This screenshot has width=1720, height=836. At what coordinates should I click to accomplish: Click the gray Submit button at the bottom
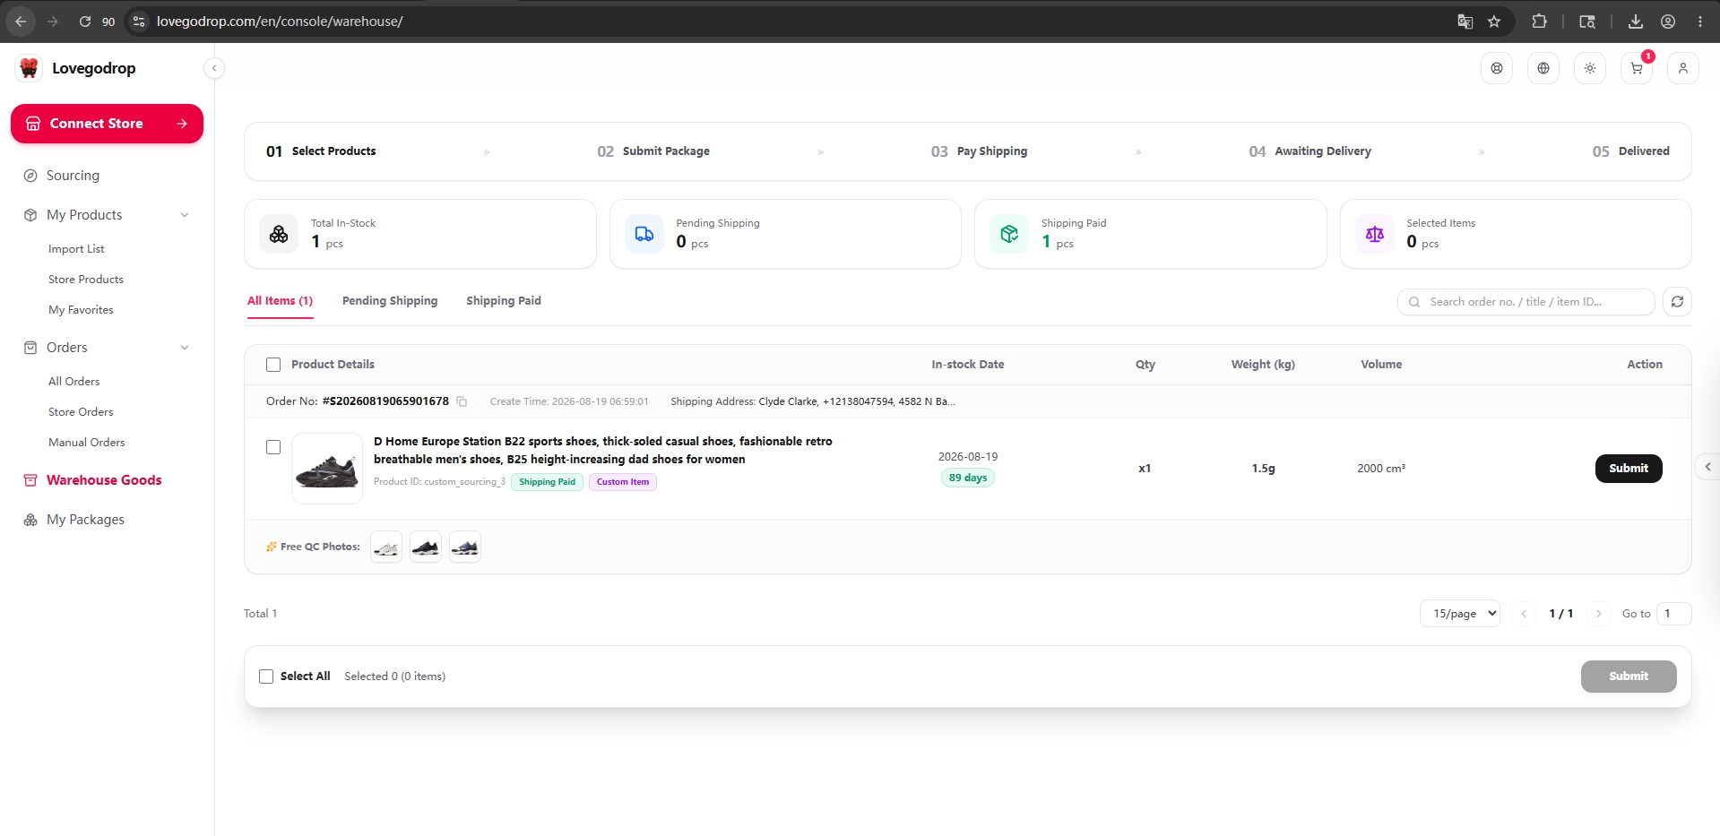coord(1629,677)
